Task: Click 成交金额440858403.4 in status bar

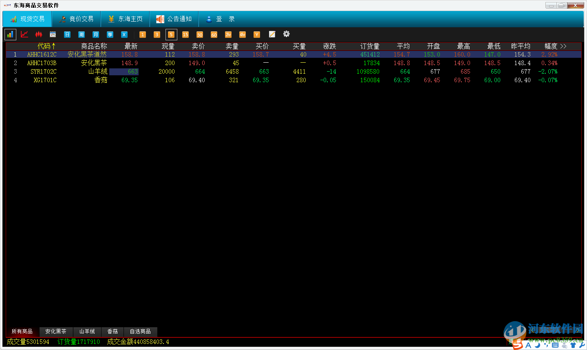Action: [x=138, y=342]
